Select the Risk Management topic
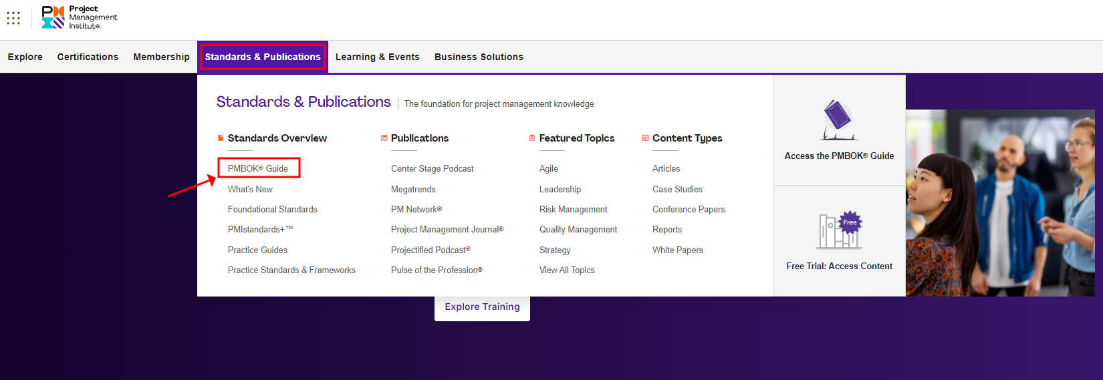 [573, 210]
